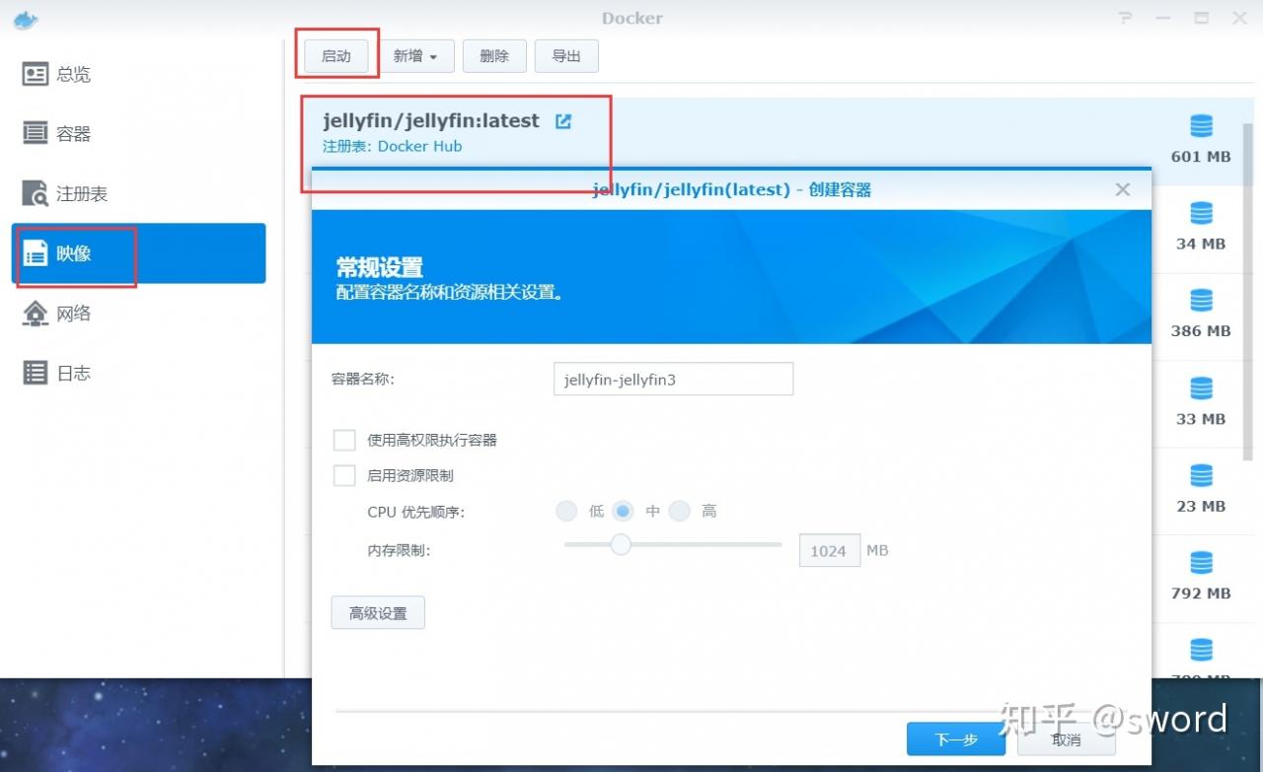Select CPU priority 高 radio button

pyautogui.click(x=679, y=511)
